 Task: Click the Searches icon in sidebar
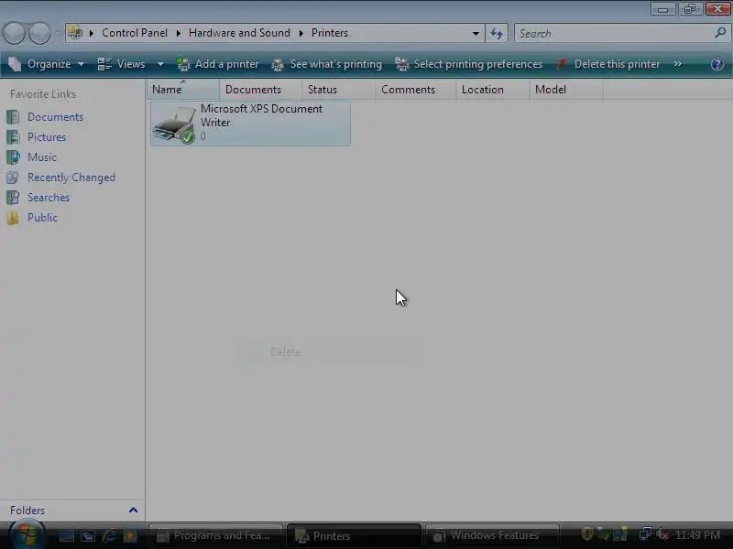pos(13,198)
